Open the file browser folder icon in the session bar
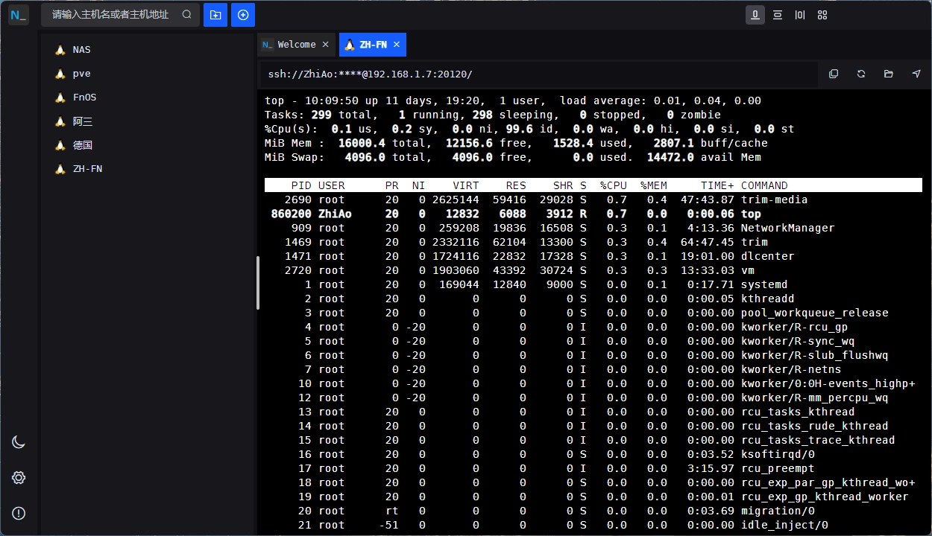Image resolution: width=932 pixels, height=536 pixels. (x=889, y=74)
